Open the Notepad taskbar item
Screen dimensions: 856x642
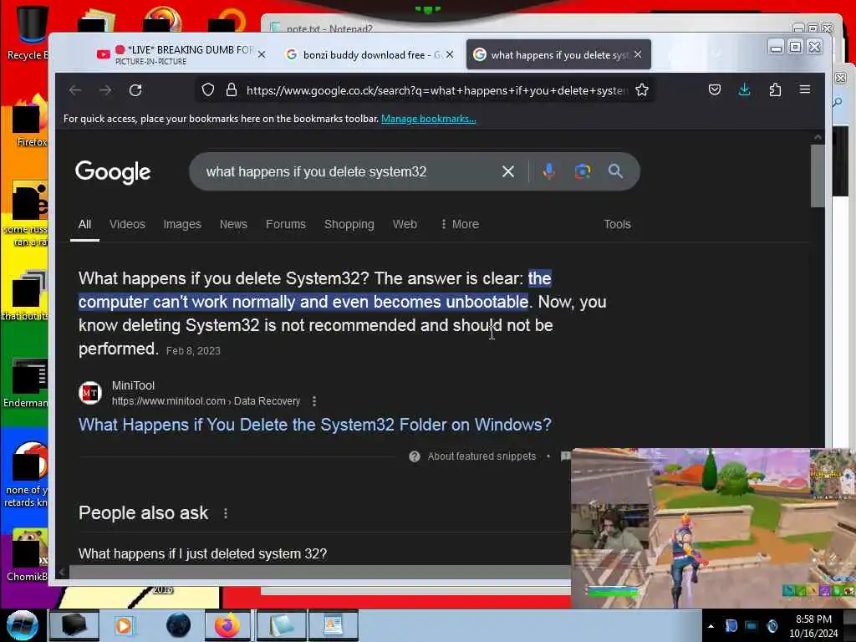point(282,625)
